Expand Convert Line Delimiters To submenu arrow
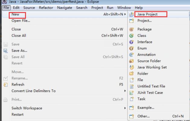Viewport: 190px width, 121px height. 125,91
